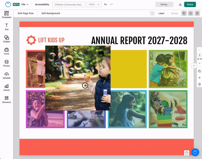This screenshot has height=159, width=202.
Task: Go to next page with down chevron
Action: pos(199,63)
